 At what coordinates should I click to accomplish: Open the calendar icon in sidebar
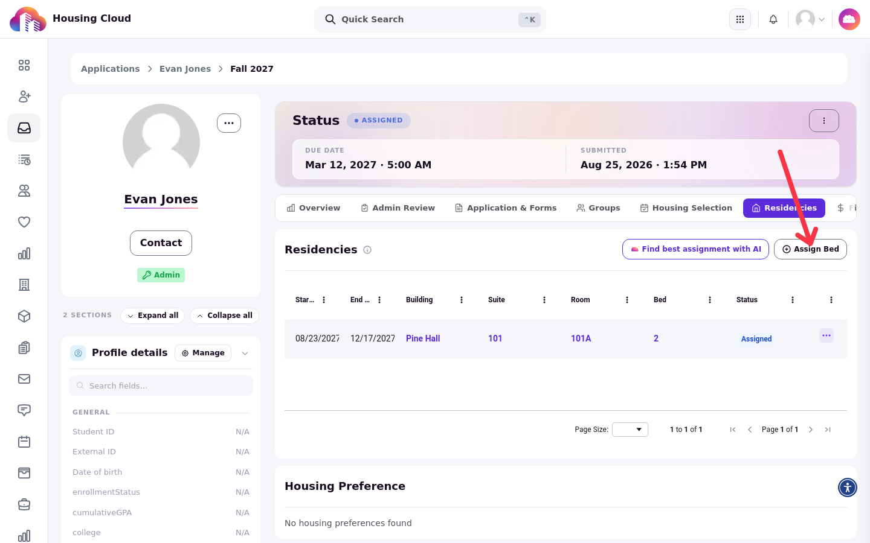(x=24, y=442)
